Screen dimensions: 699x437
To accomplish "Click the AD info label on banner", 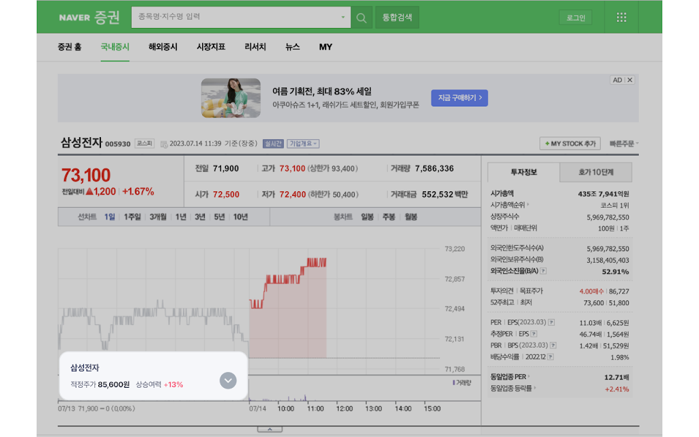I will point(617,80).
